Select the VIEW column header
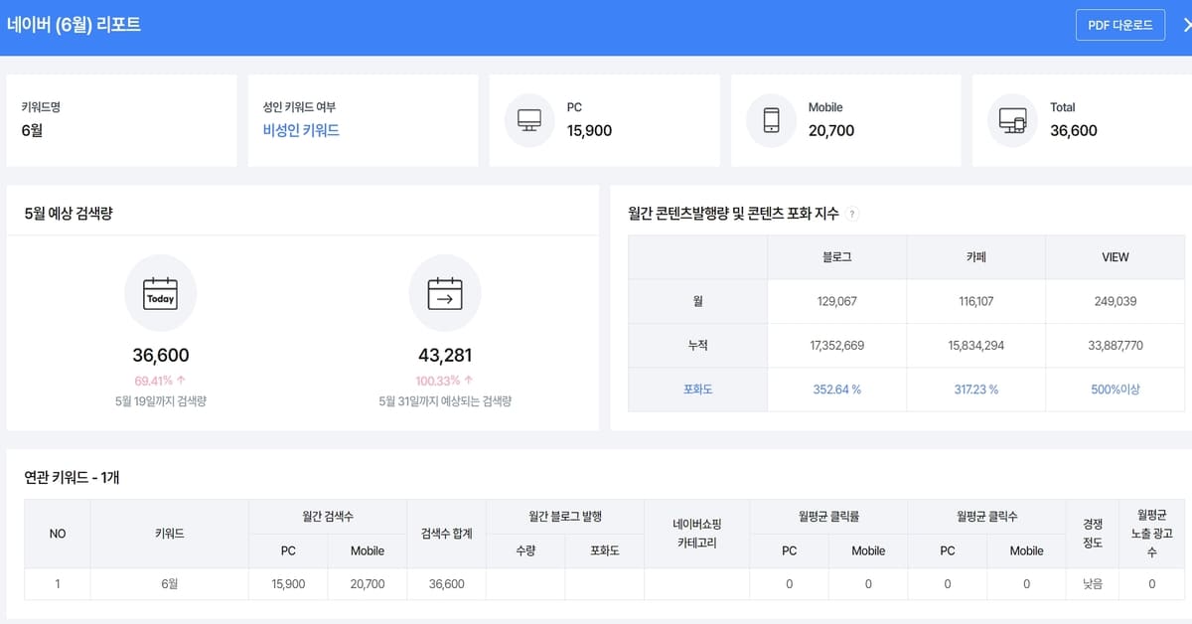 (1115, 256)
